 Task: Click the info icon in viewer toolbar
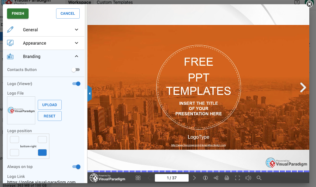click(x=206, y=178)
